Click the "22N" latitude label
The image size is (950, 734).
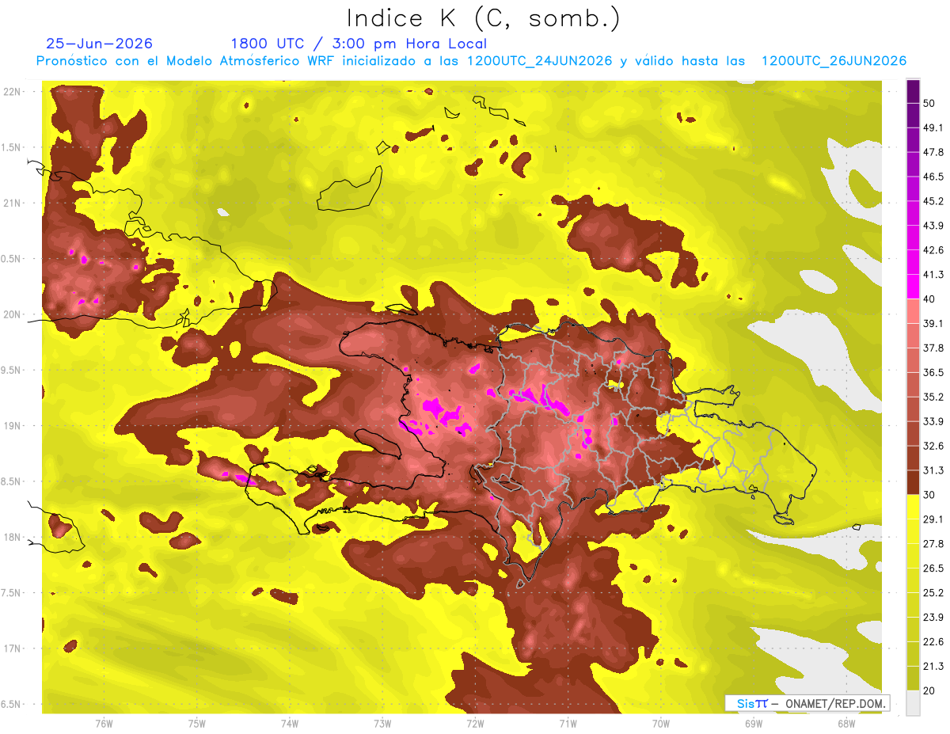click(13, 92)
